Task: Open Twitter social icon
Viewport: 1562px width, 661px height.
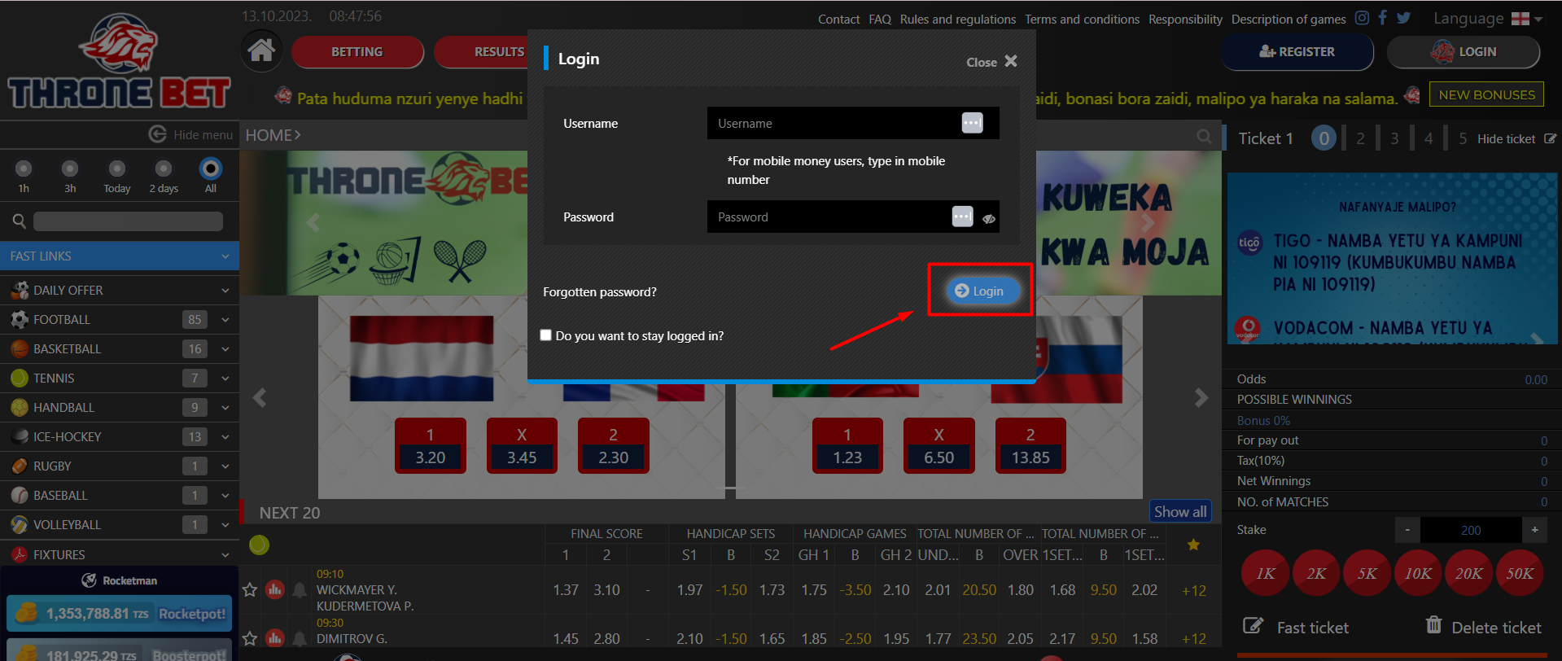Action: 1403,18
